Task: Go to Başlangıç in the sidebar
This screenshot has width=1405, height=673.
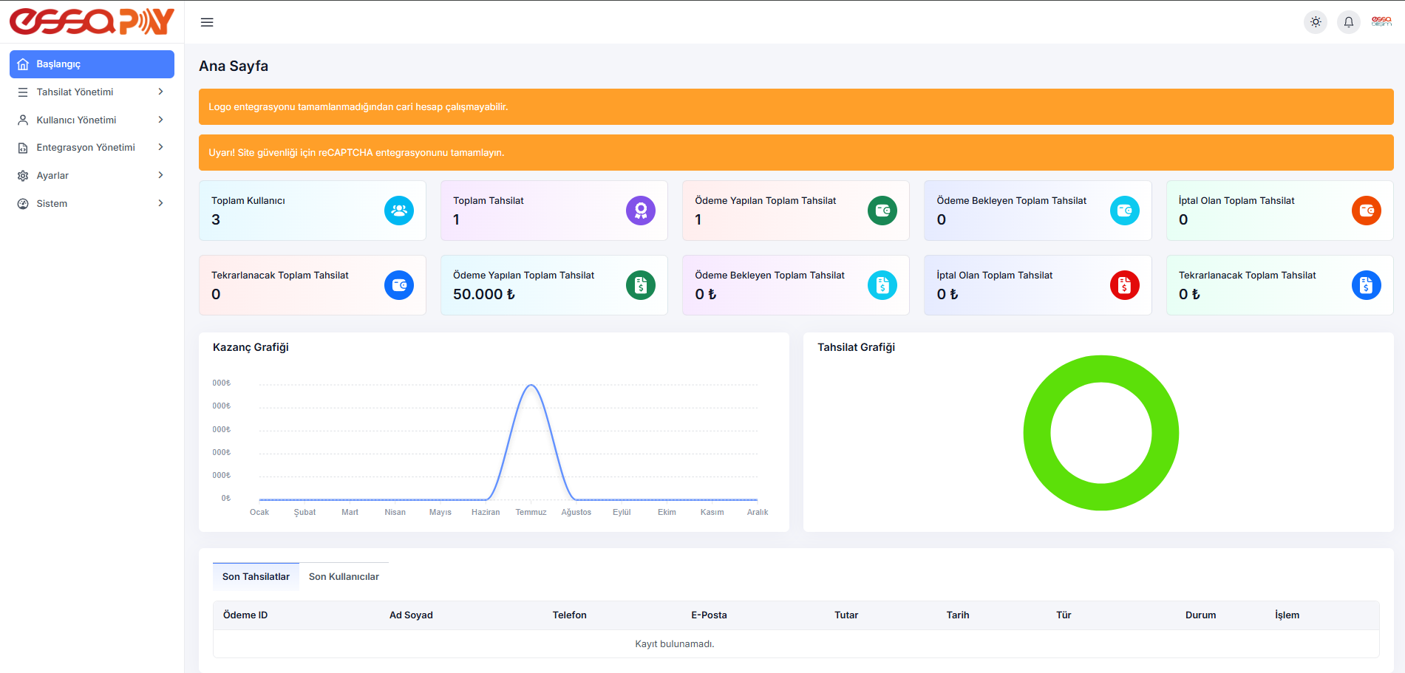Action: point(92,64)
